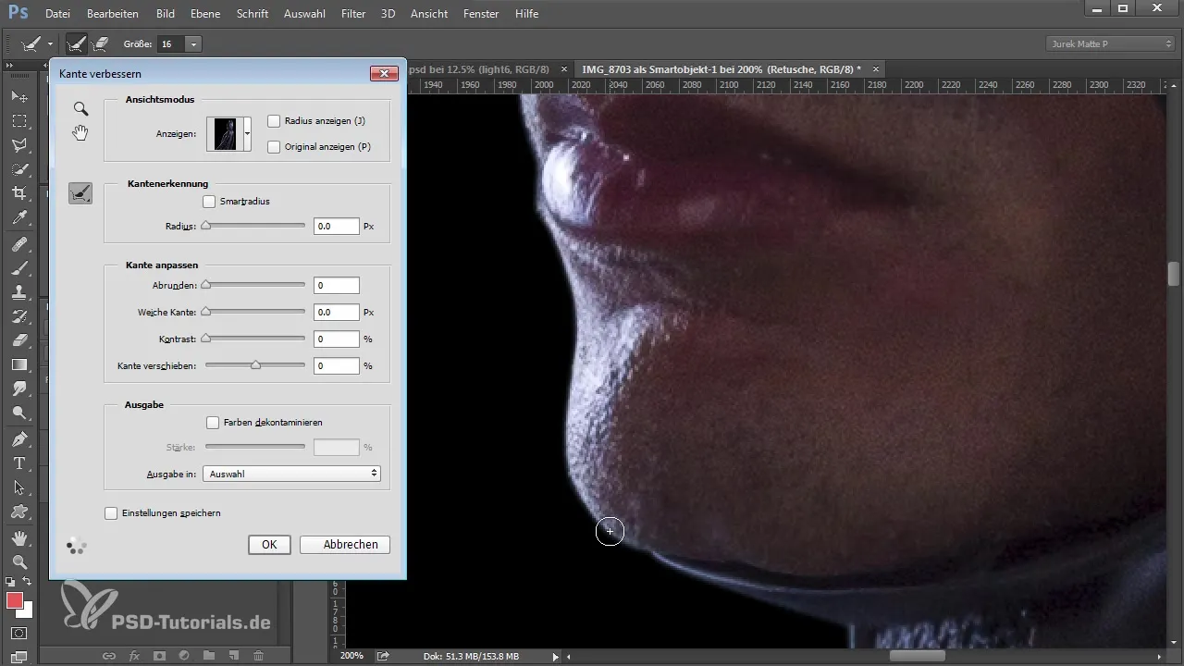Click the Zoom tool inside Kante verbessern dialog
The image size is (1184, 666).
[x=80, y=109]
